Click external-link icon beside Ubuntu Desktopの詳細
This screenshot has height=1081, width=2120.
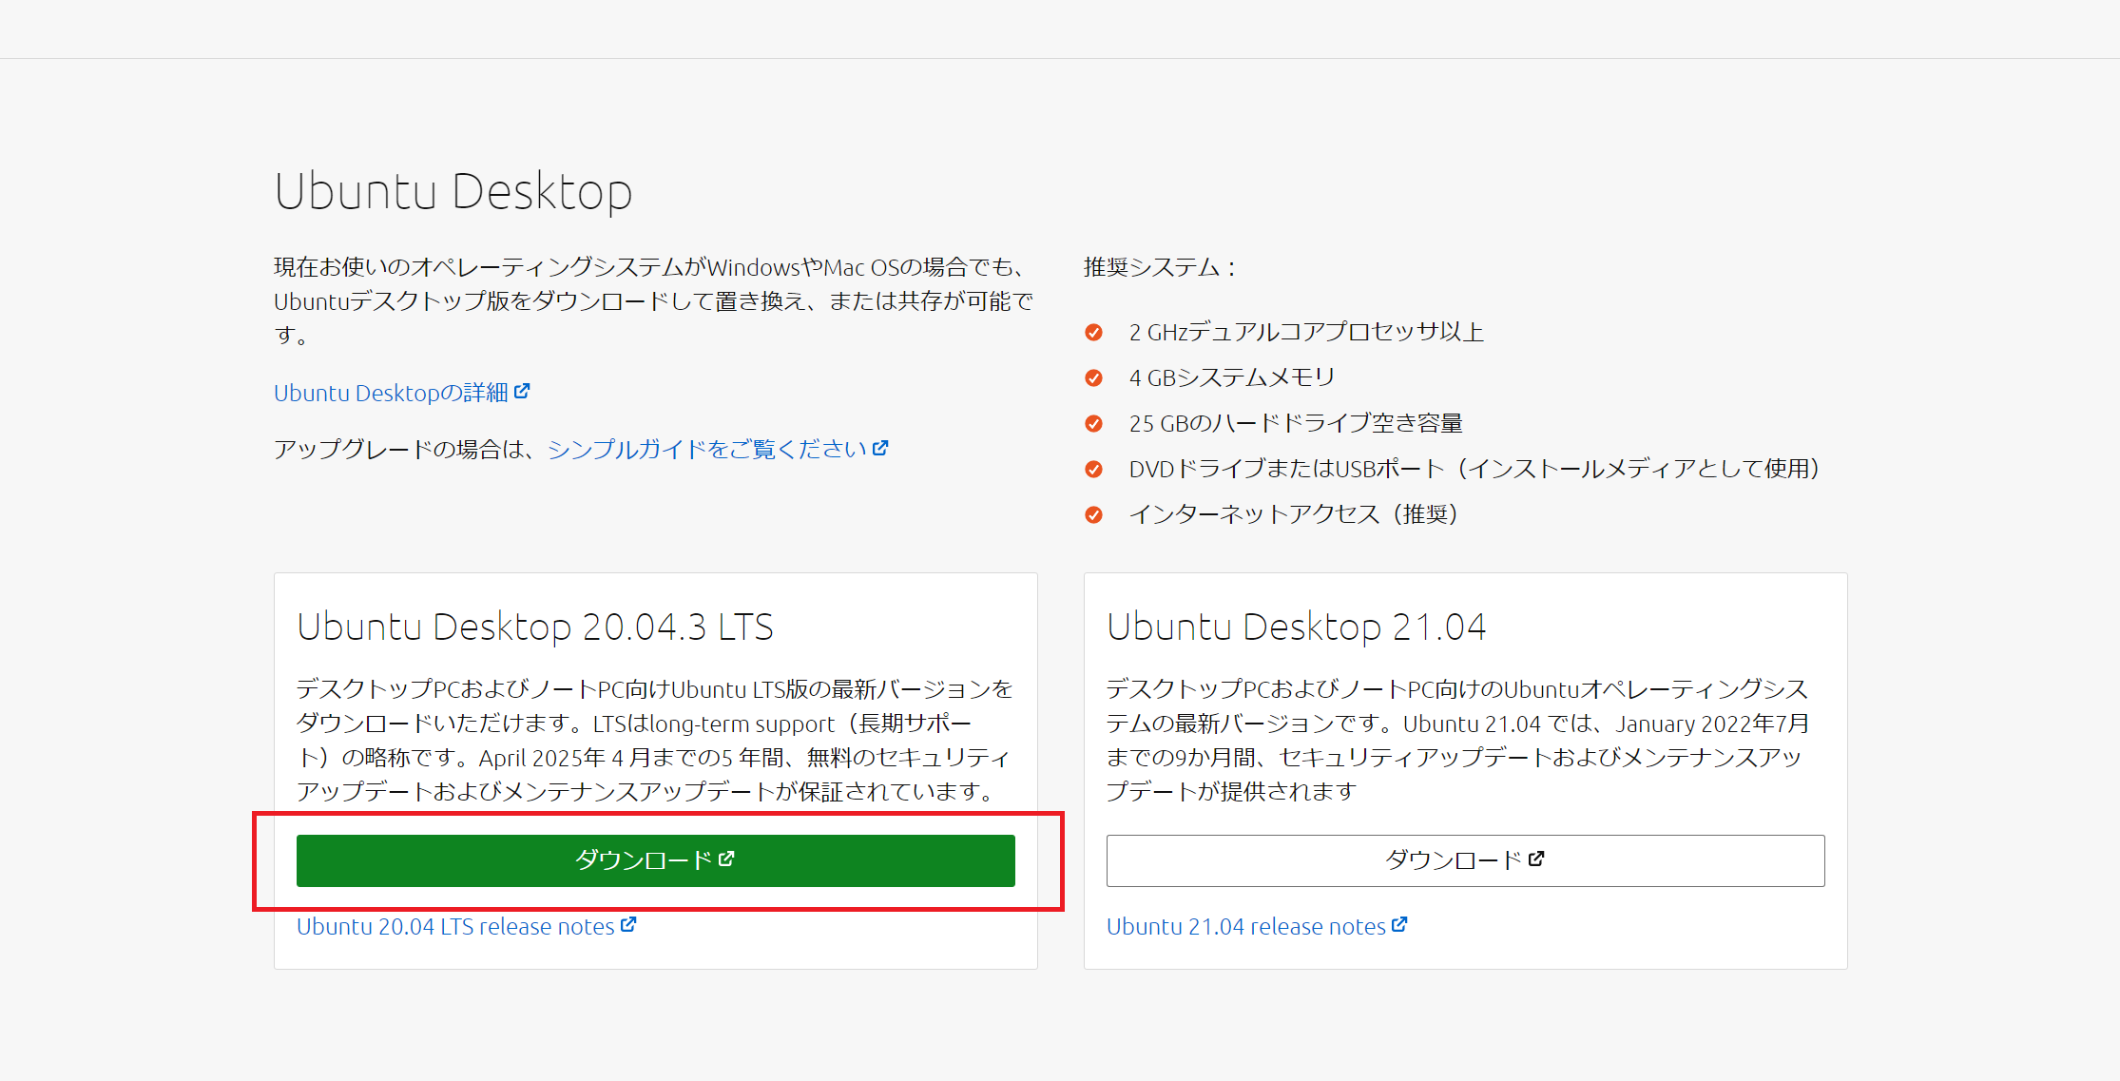click(522, 391)
